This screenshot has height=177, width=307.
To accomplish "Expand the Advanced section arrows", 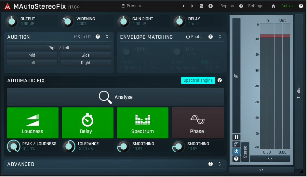I will click(x=220, y=164).
